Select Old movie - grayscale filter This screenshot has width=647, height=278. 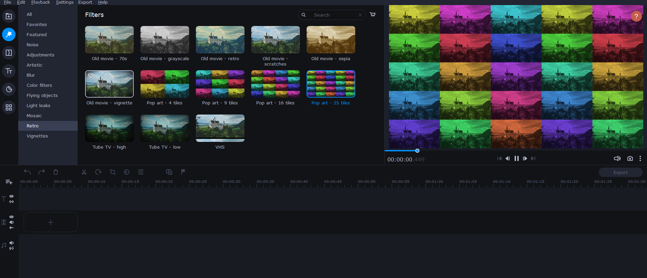[x=164, y=40]
